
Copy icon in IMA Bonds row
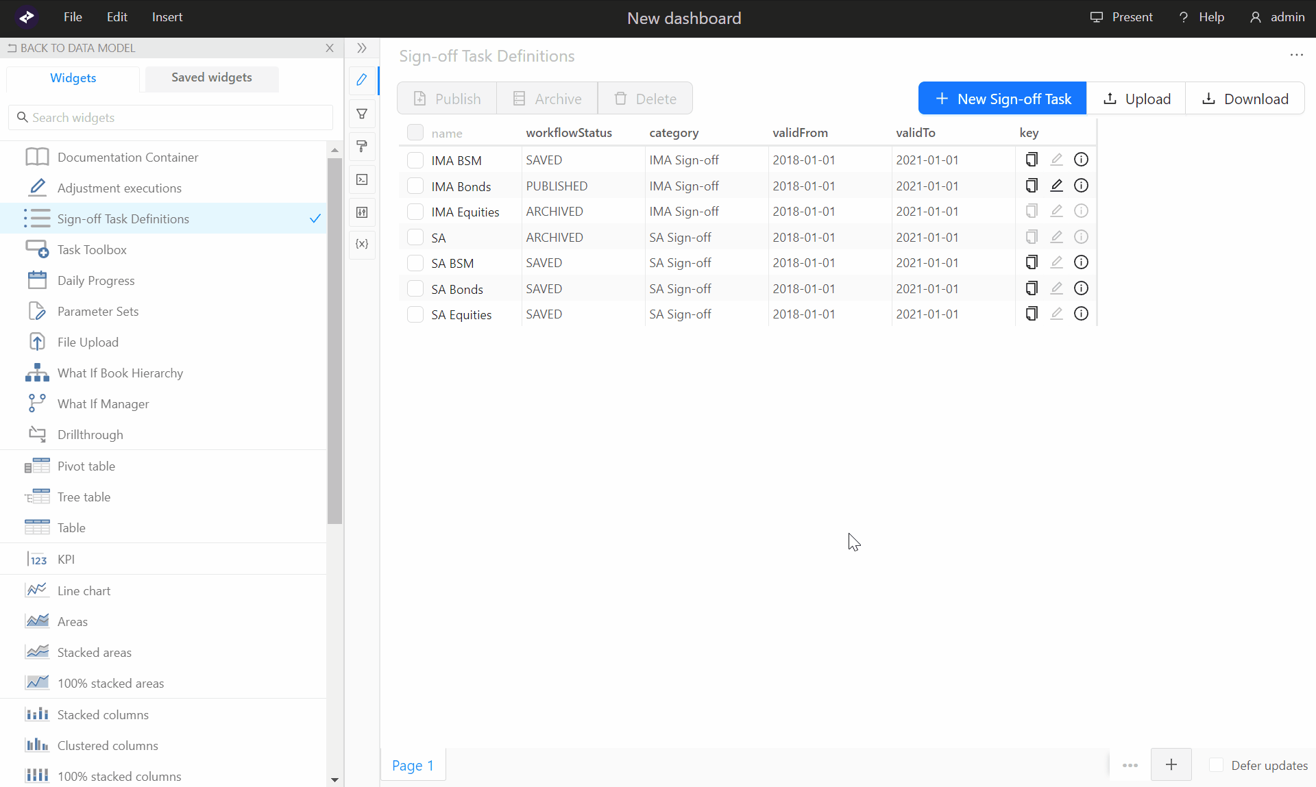coord(1032,185)
